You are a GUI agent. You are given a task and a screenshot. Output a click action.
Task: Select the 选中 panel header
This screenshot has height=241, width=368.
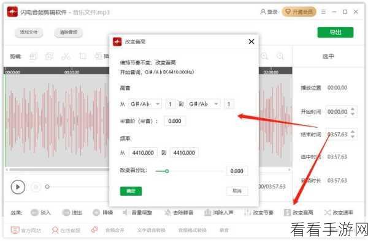(328, 56)
